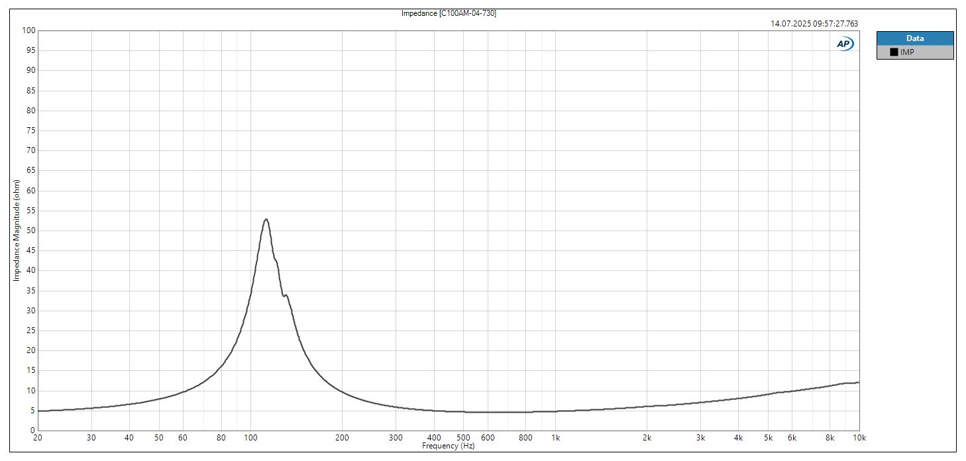Click the 1k tick on the x-axis

coord(555,438)
